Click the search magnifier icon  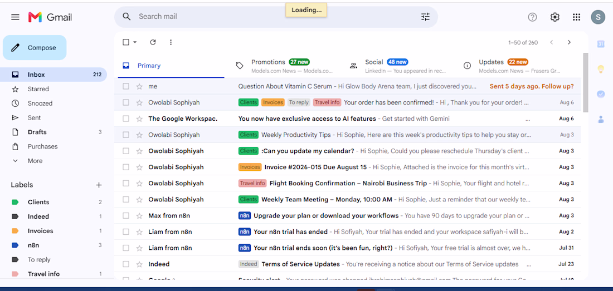(127, 16)
